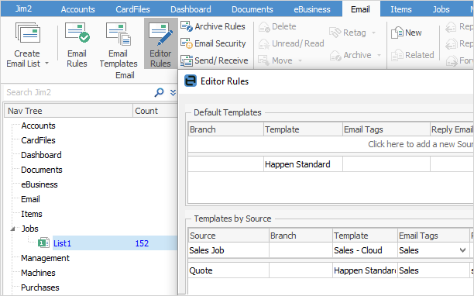Image resolution: width=474 pixels, height=296 pixels.
Task: Switch to the Jim2 tab
Action: coord(23,9)
